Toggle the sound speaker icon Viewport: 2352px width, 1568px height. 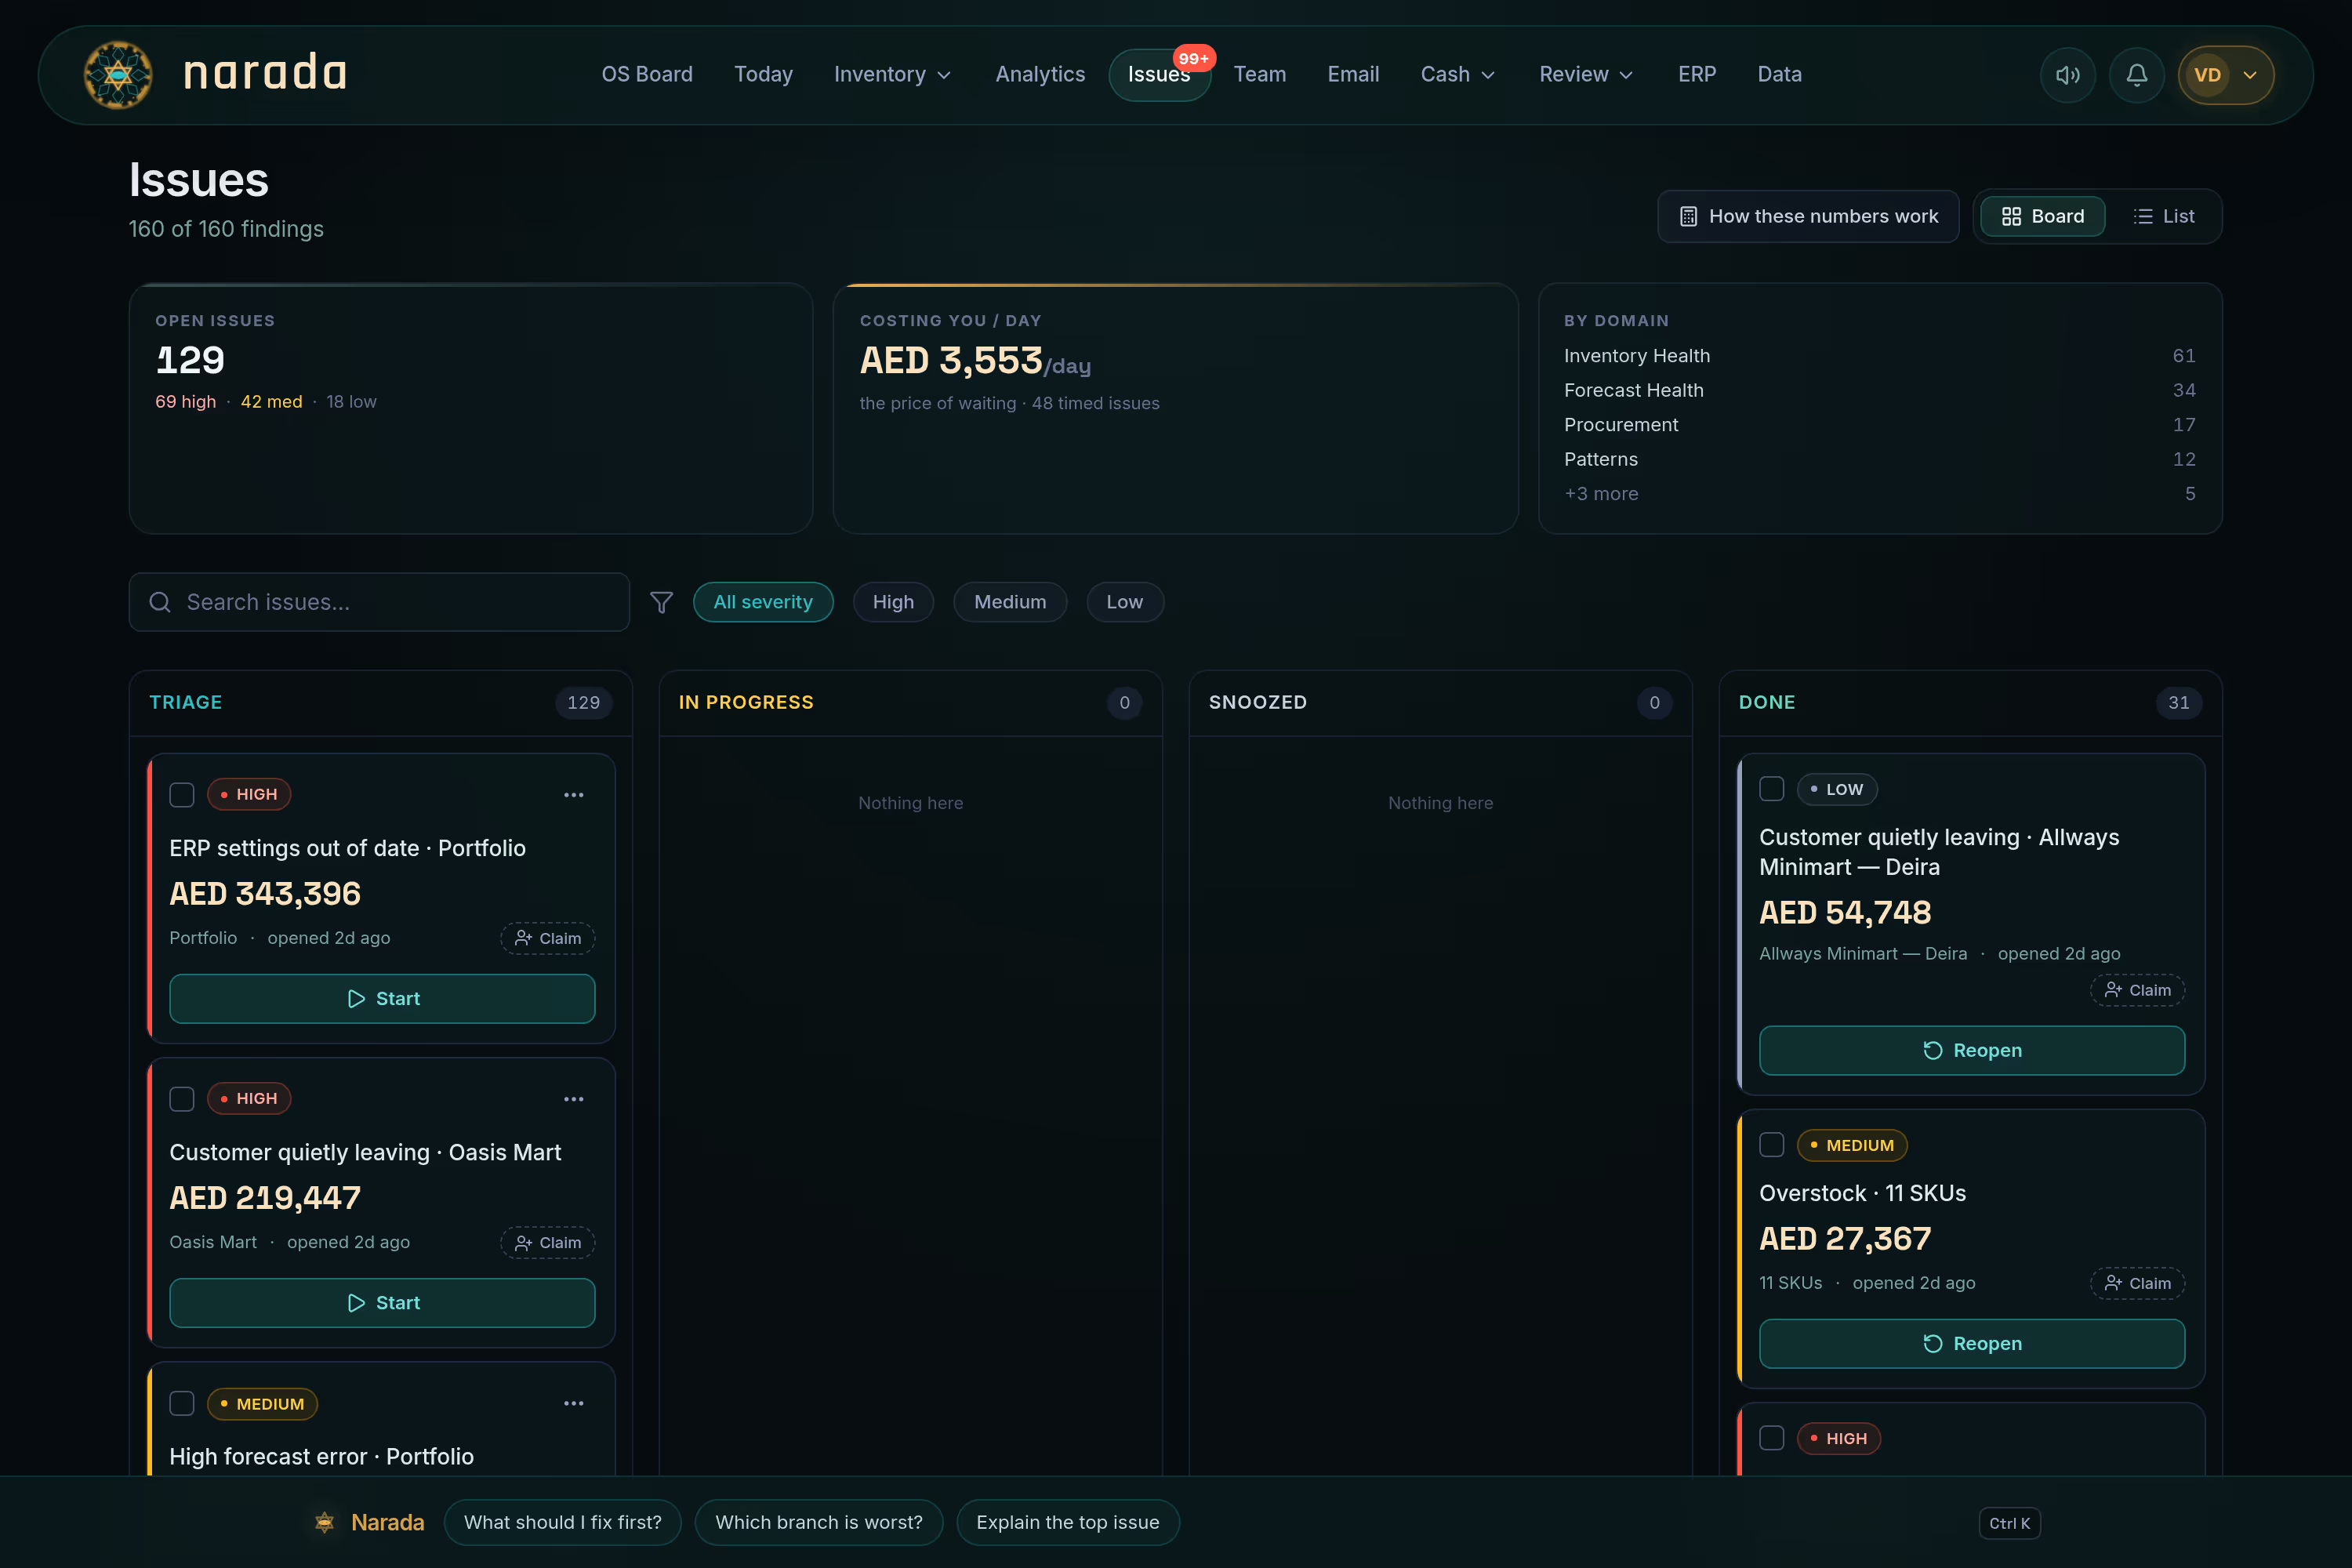click(x=2067, y=75)
